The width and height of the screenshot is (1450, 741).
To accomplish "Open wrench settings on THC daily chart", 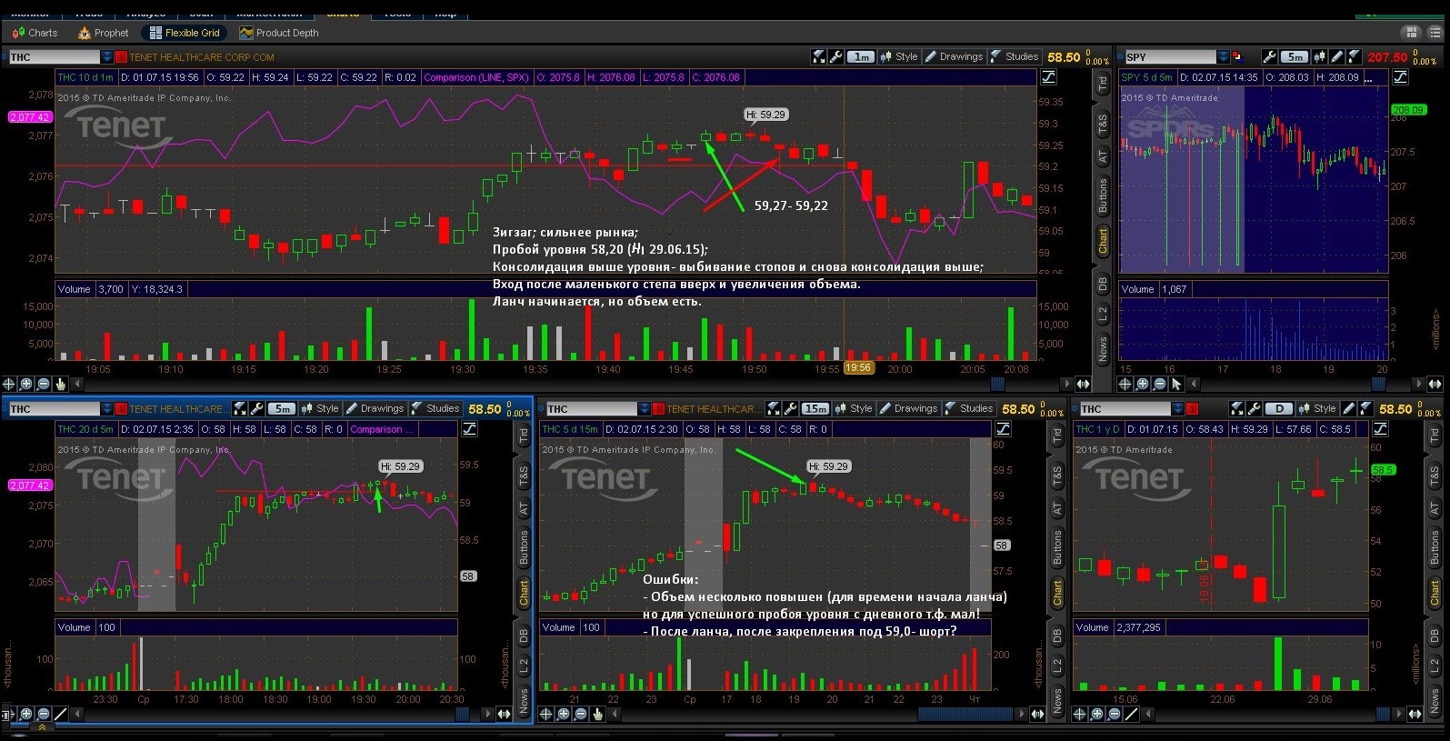I will point(1255,408).
